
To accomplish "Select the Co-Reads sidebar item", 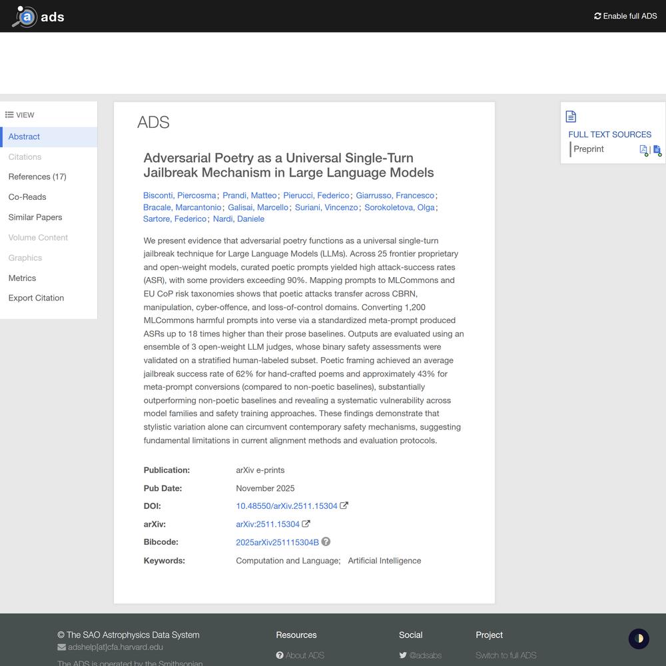I will click(27, 197).
